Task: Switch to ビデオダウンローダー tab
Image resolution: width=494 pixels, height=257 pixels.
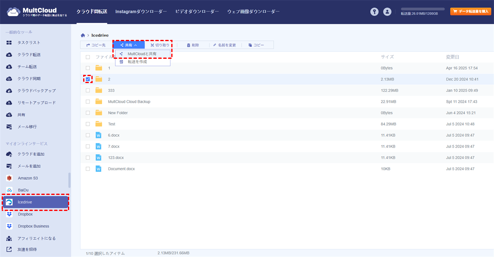Action: [x=197, y=12]
